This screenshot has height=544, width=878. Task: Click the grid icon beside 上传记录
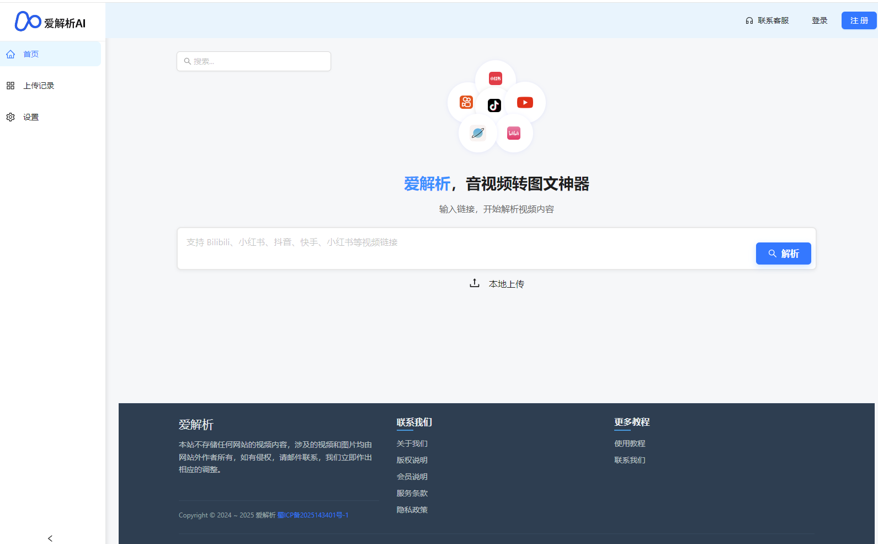pos(10,86)
